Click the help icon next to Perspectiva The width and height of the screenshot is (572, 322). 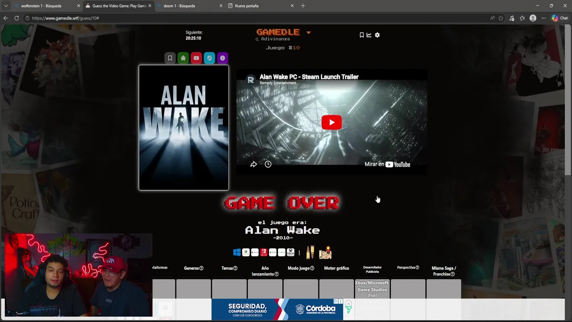pos(417,267)
